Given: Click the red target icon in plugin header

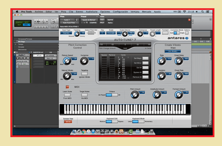Looking at the screenshot, I should [189, 20].
